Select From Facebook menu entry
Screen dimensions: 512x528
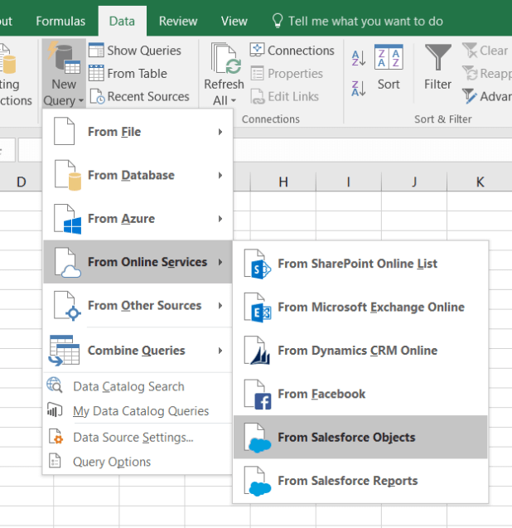pyautogui.click(x=360, y=395)
